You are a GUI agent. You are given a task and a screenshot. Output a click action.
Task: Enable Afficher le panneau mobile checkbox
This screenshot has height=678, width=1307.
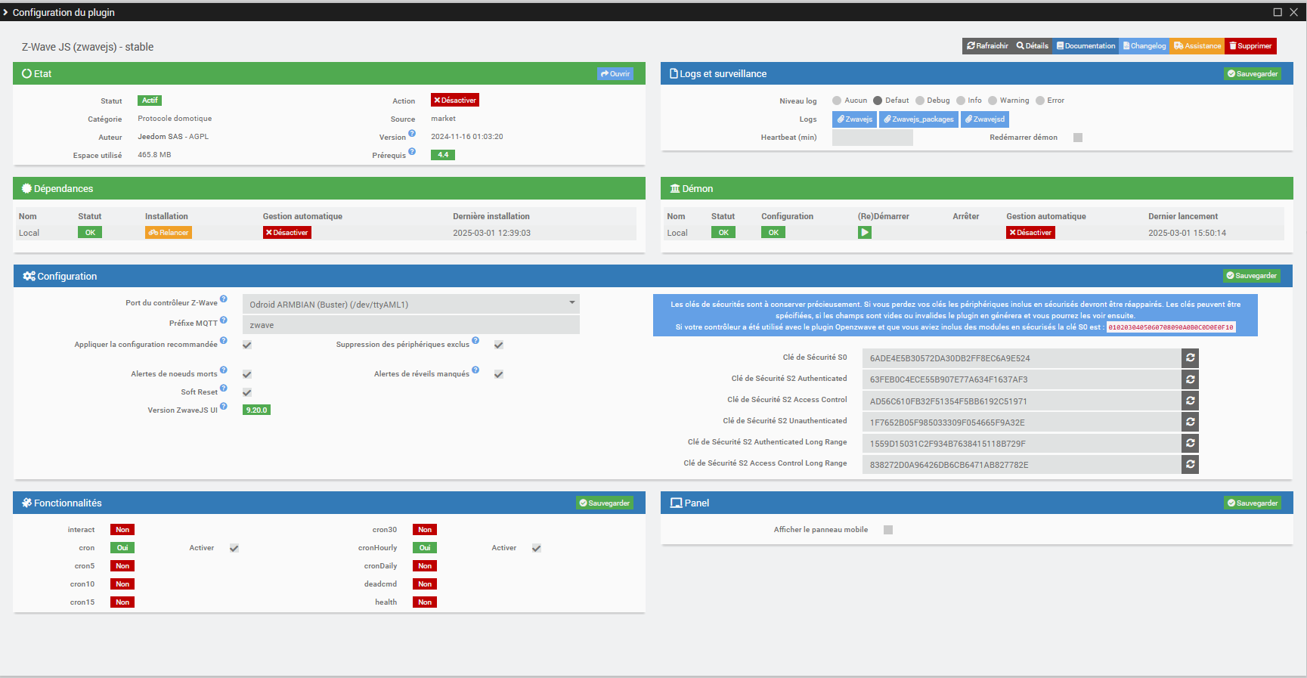tap(888, 530)
